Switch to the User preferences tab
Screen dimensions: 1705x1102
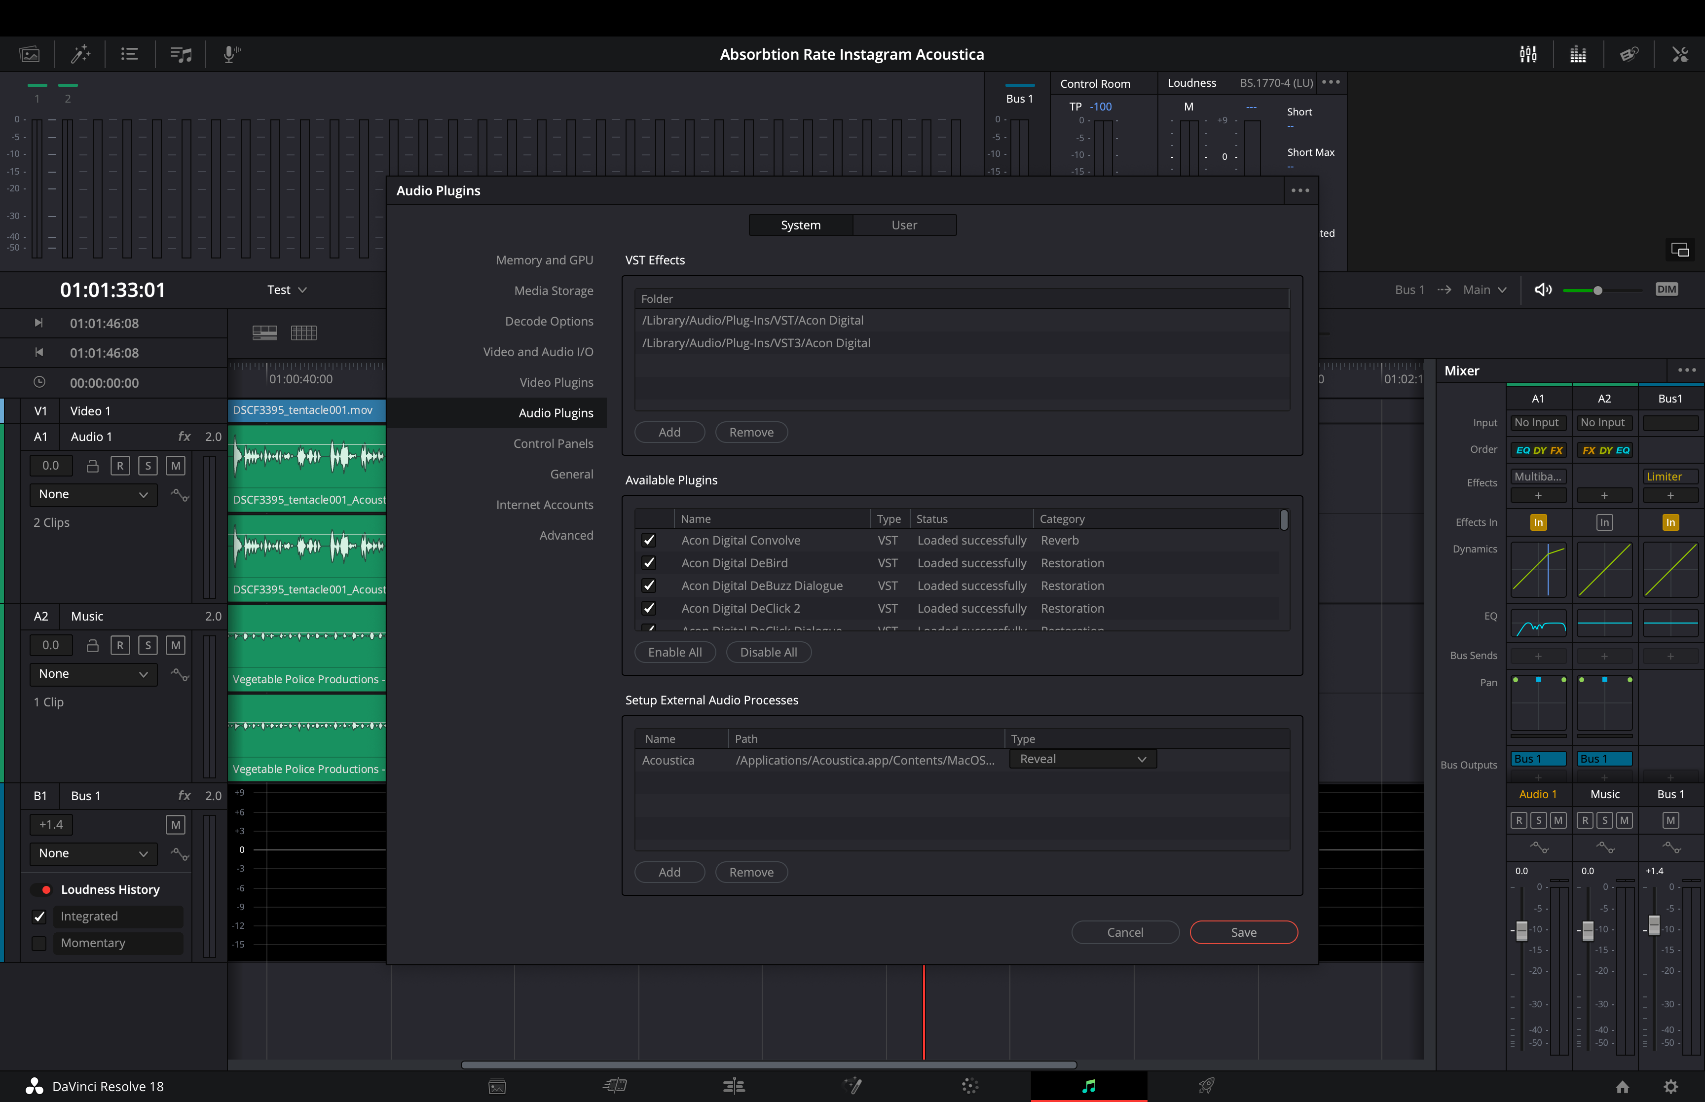[904, 225]
